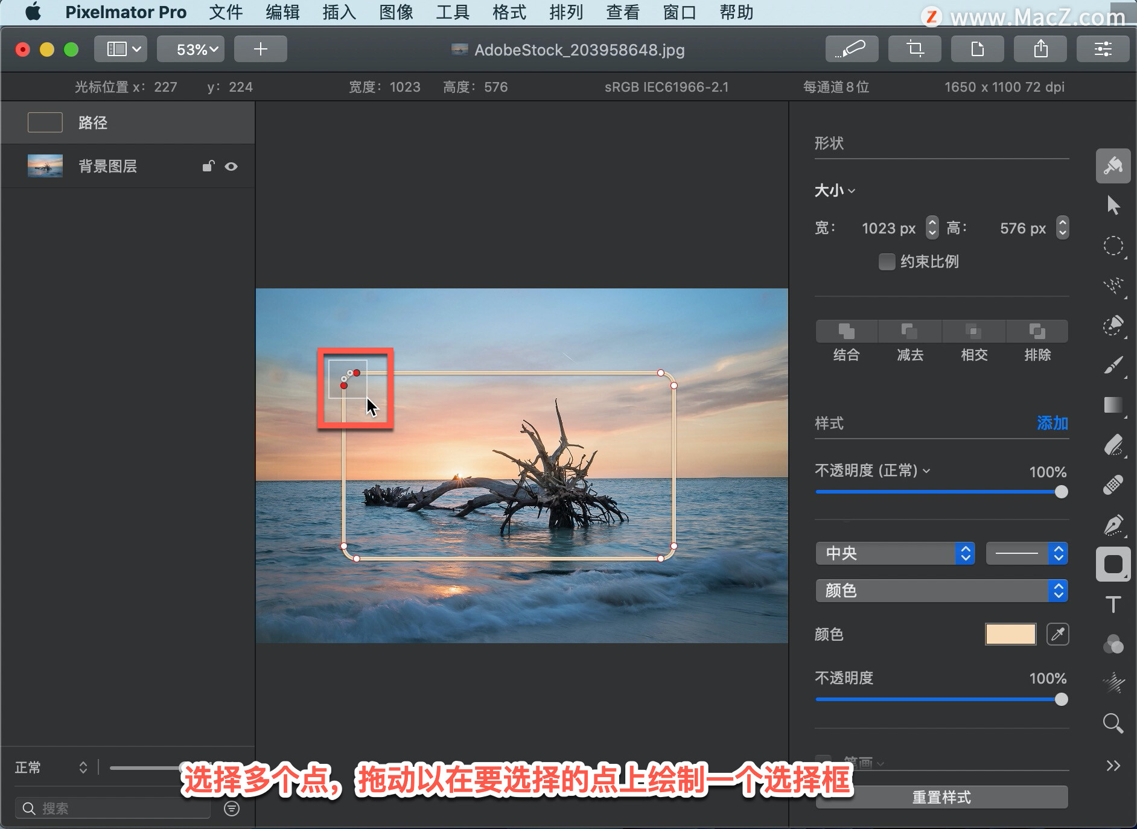Screen dimensions: 1137x829
Task: Select the 路径 shape layer
Action: pyautogui.click(x=128, y=122)
